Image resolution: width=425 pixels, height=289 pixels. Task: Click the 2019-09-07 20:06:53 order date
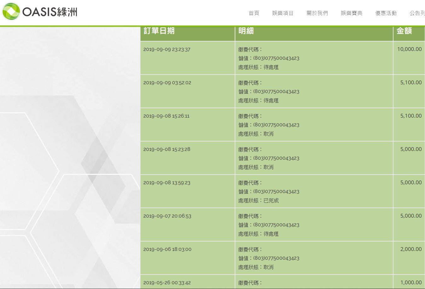pos(167,216)
